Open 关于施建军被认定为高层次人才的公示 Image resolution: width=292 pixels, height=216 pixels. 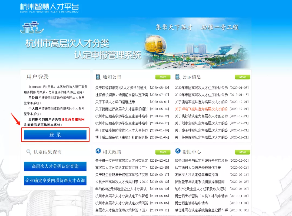(x=201, y=102)
